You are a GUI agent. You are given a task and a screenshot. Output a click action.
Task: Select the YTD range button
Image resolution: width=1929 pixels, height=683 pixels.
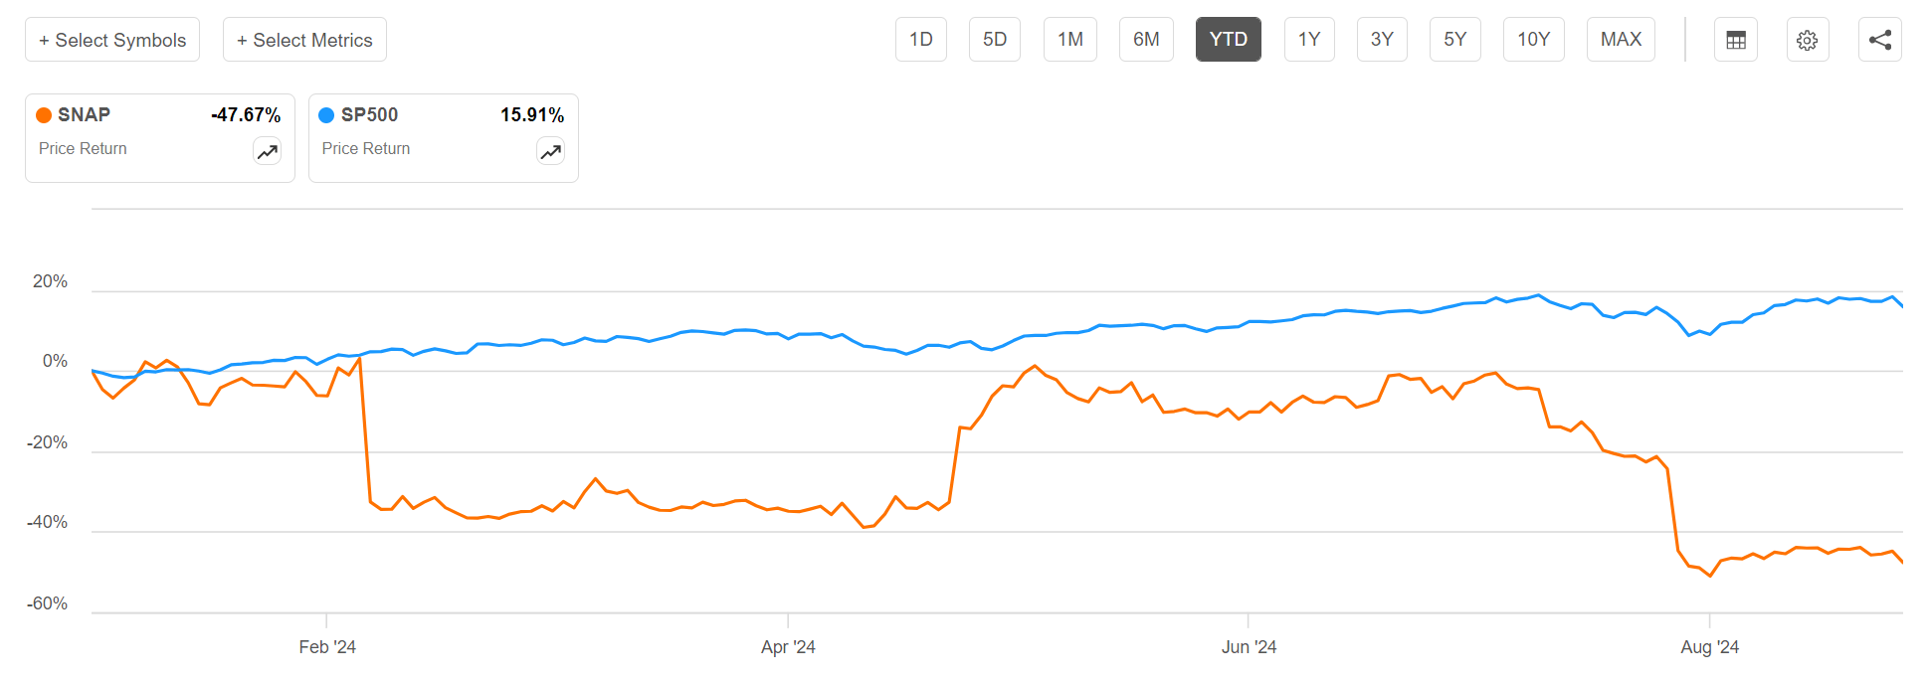[1228, 40]
